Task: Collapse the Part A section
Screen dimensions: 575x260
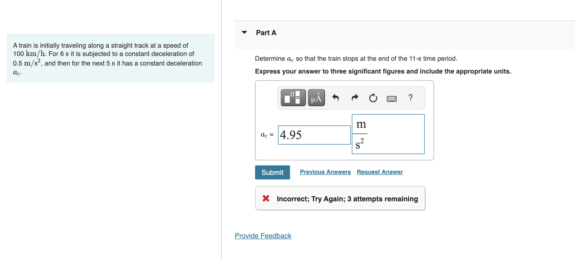Action: 244,32
